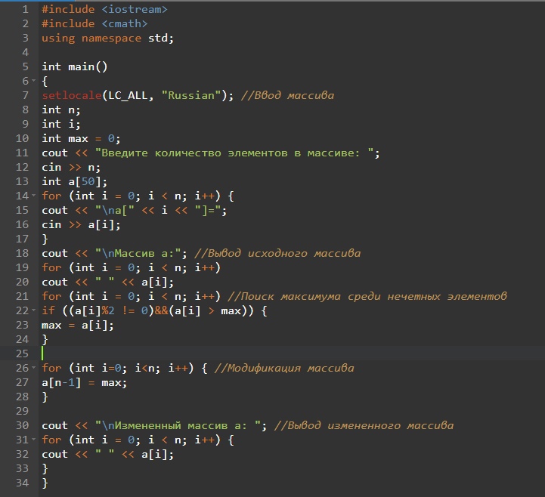Click line number 1 in the gutter
545x497 pixels.
pyautogui.click(x=26, y=9)
